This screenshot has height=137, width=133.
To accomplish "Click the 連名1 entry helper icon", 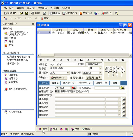I will pos(124,99).
